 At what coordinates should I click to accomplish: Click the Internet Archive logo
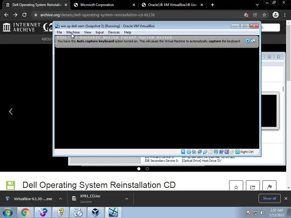[x=22, y=27]
